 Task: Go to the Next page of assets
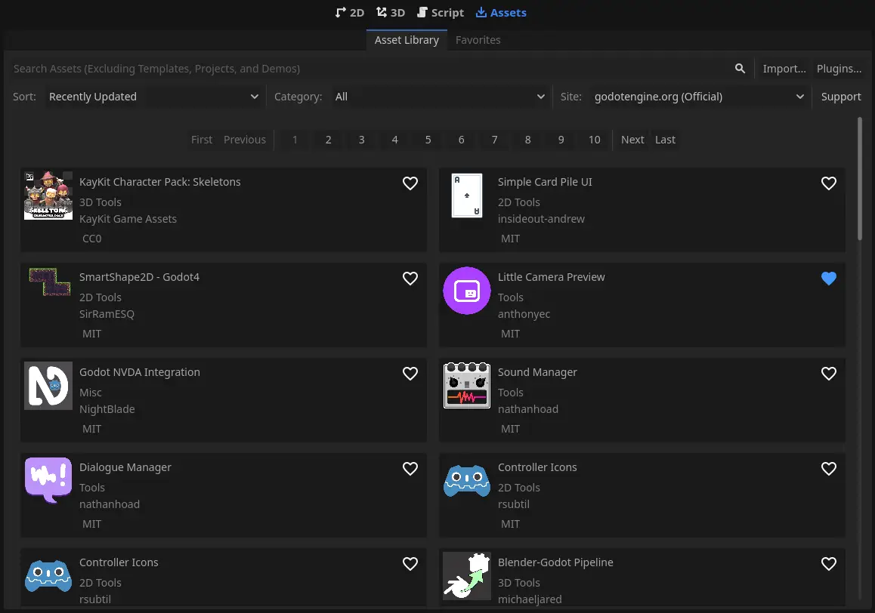coord(632,140)
